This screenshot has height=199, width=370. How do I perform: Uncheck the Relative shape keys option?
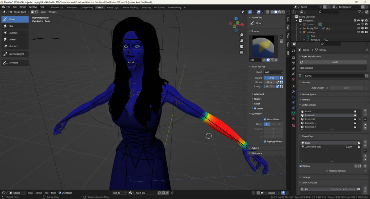(301, 166)
